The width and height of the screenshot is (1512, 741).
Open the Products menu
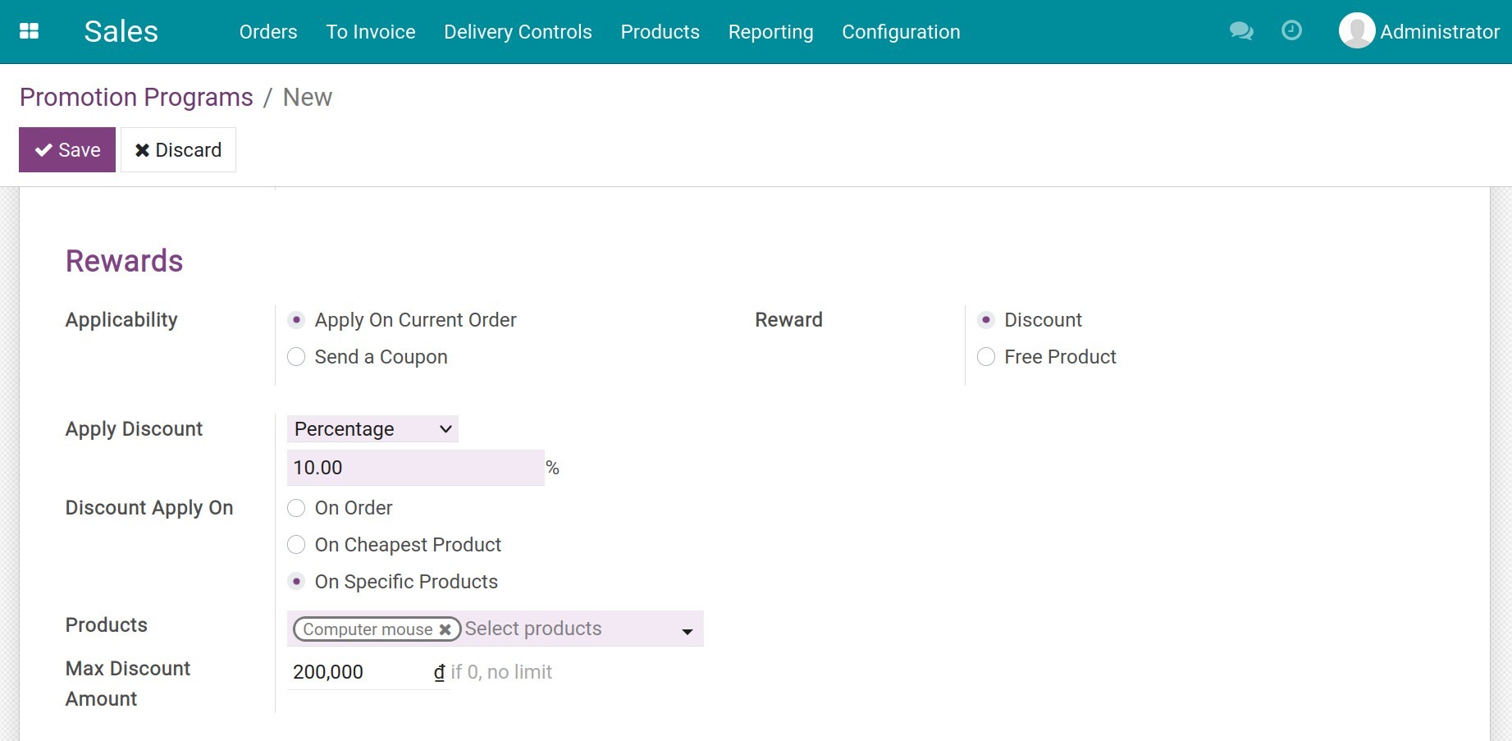(x=660, y=32)
